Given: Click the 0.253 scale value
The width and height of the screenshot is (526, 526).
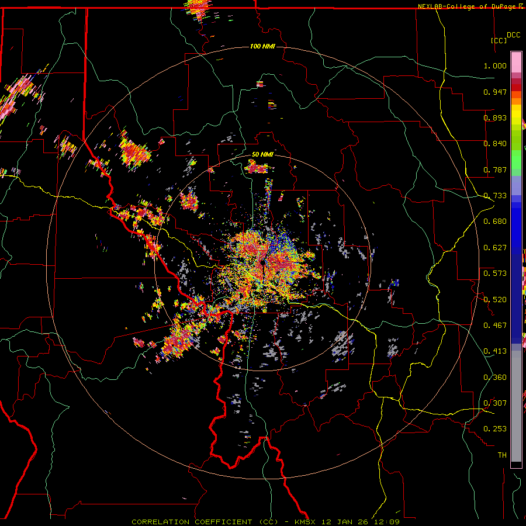Looking at the screenshot, I should [x=495, y=429].
